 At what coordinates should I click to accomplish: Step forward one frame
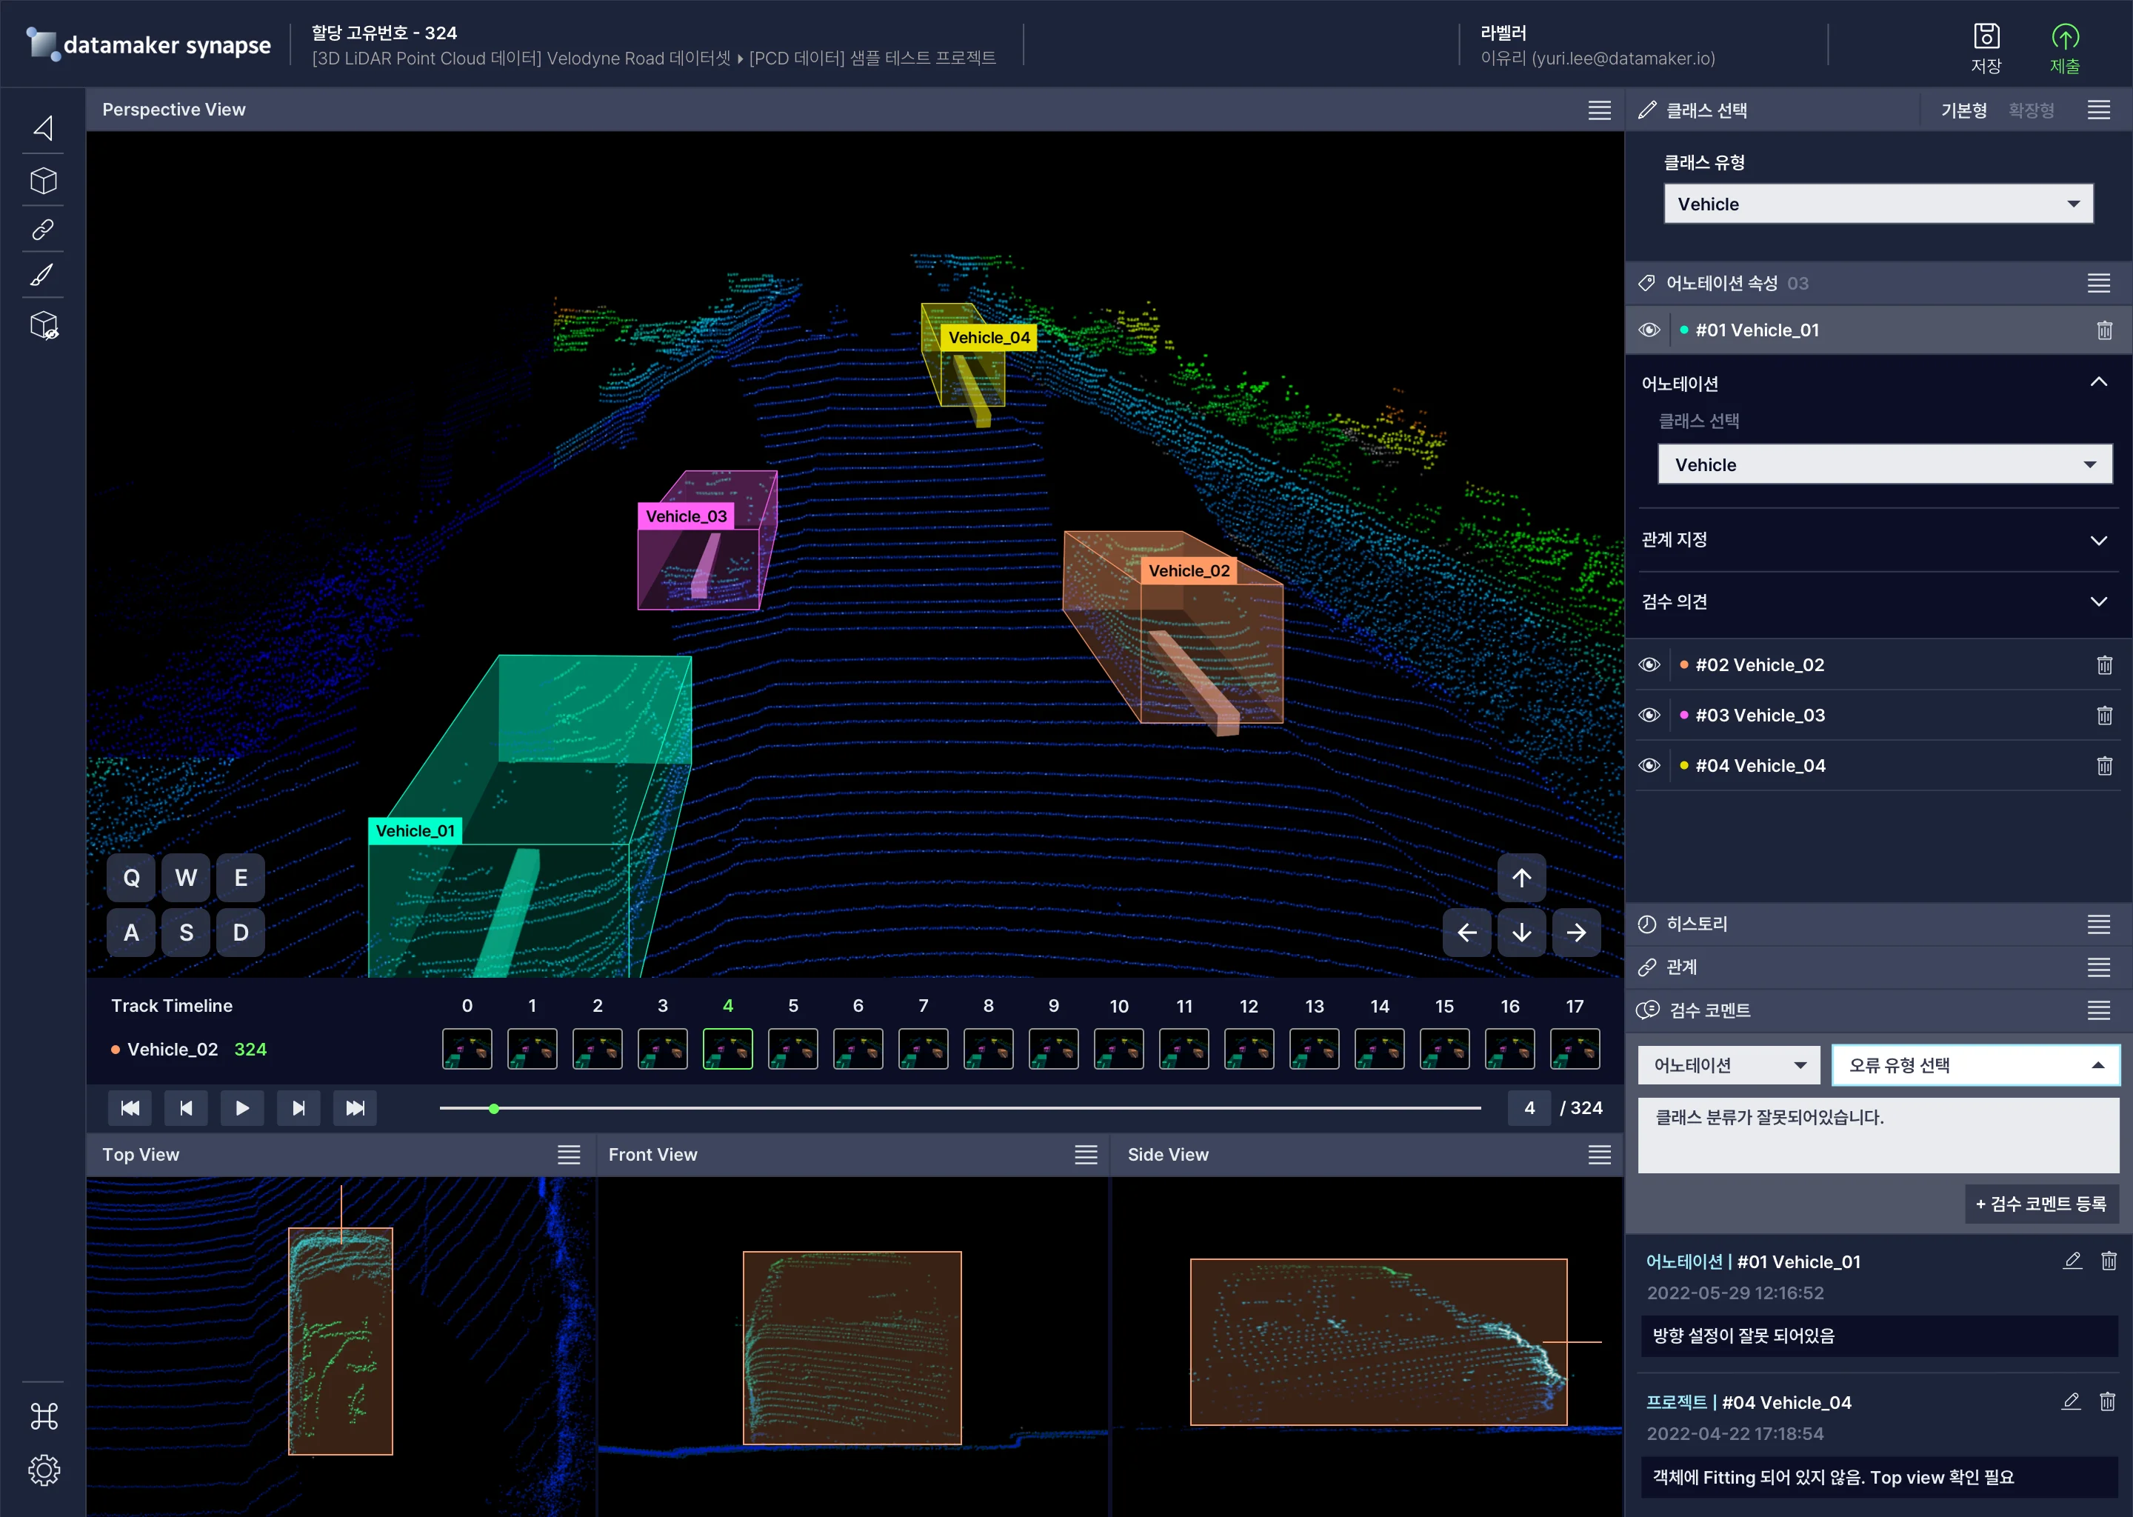[299, 1108]
